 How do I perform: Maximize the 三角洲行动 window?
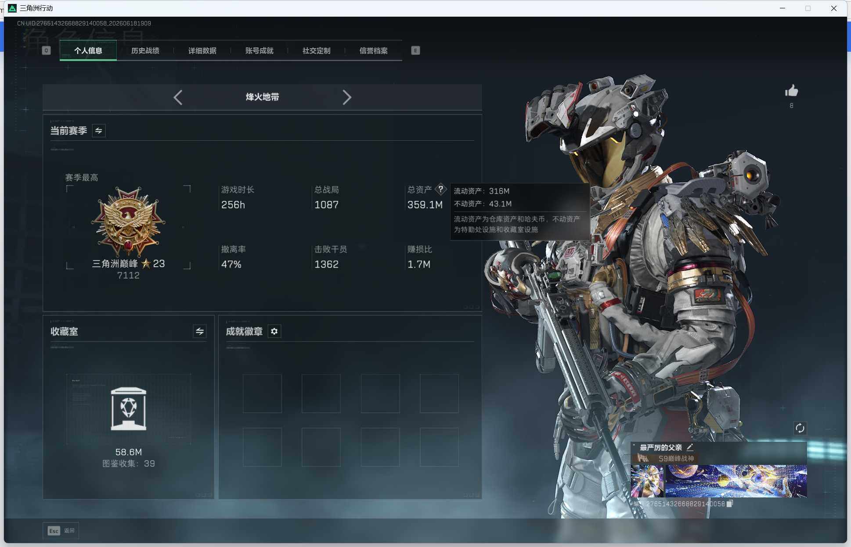808,8
